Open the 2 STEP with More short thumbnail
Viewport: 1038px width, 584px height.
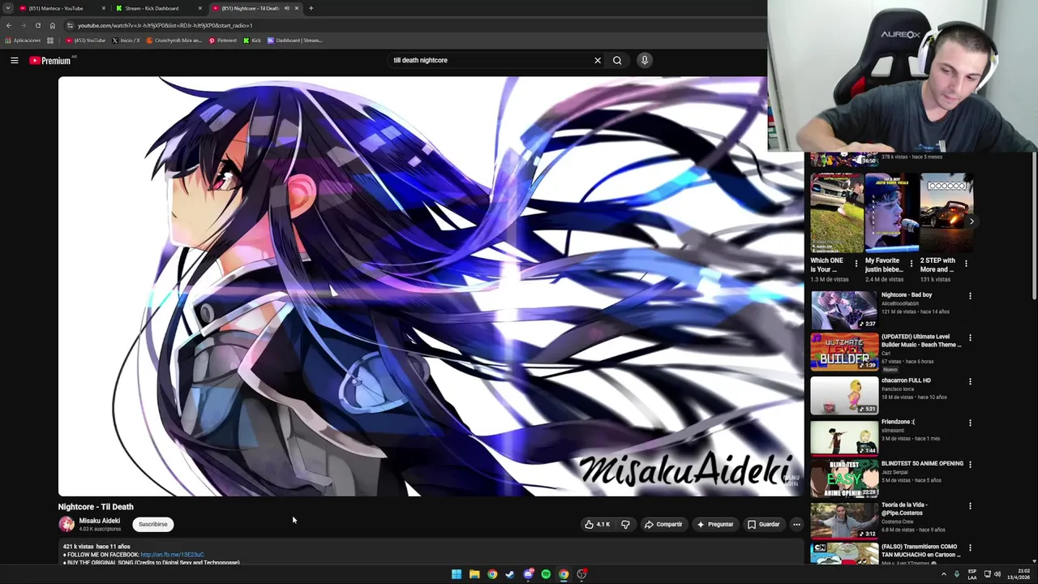pos(946,213)
